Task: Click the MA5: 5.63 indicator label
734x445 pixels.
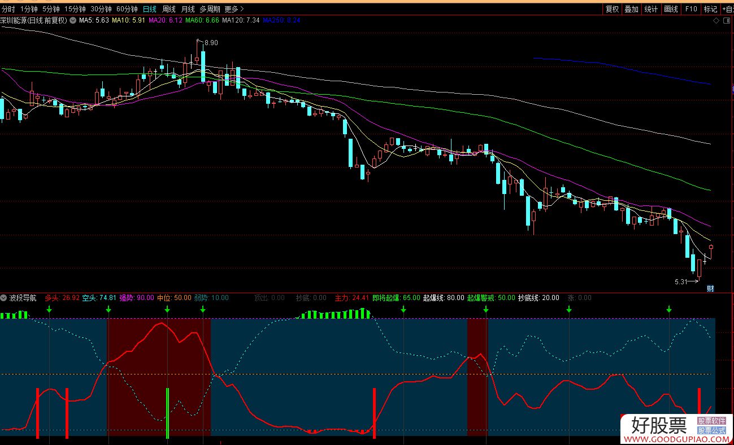Action: (x=93, y=20)
